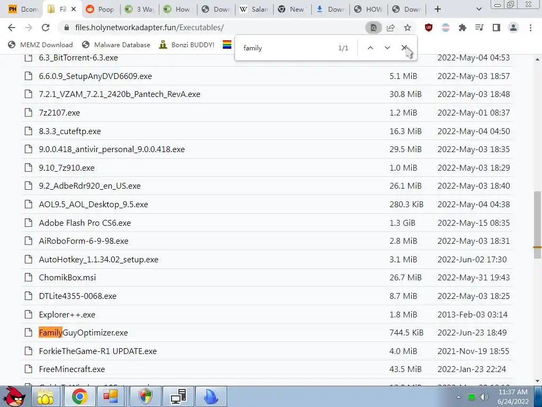Open the Windows flag tiles taskbar icon
542x407 pixels.
(111, 396)
